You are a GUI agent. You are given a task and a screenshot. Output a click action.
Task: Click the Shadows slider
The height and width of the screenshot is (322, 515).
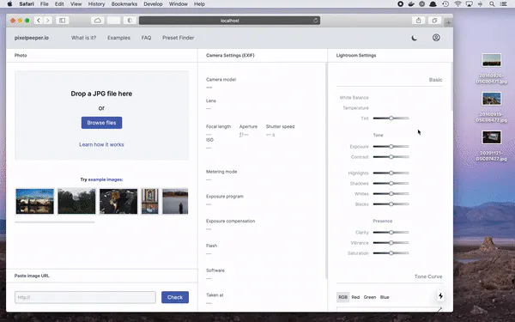click(391, 183)
